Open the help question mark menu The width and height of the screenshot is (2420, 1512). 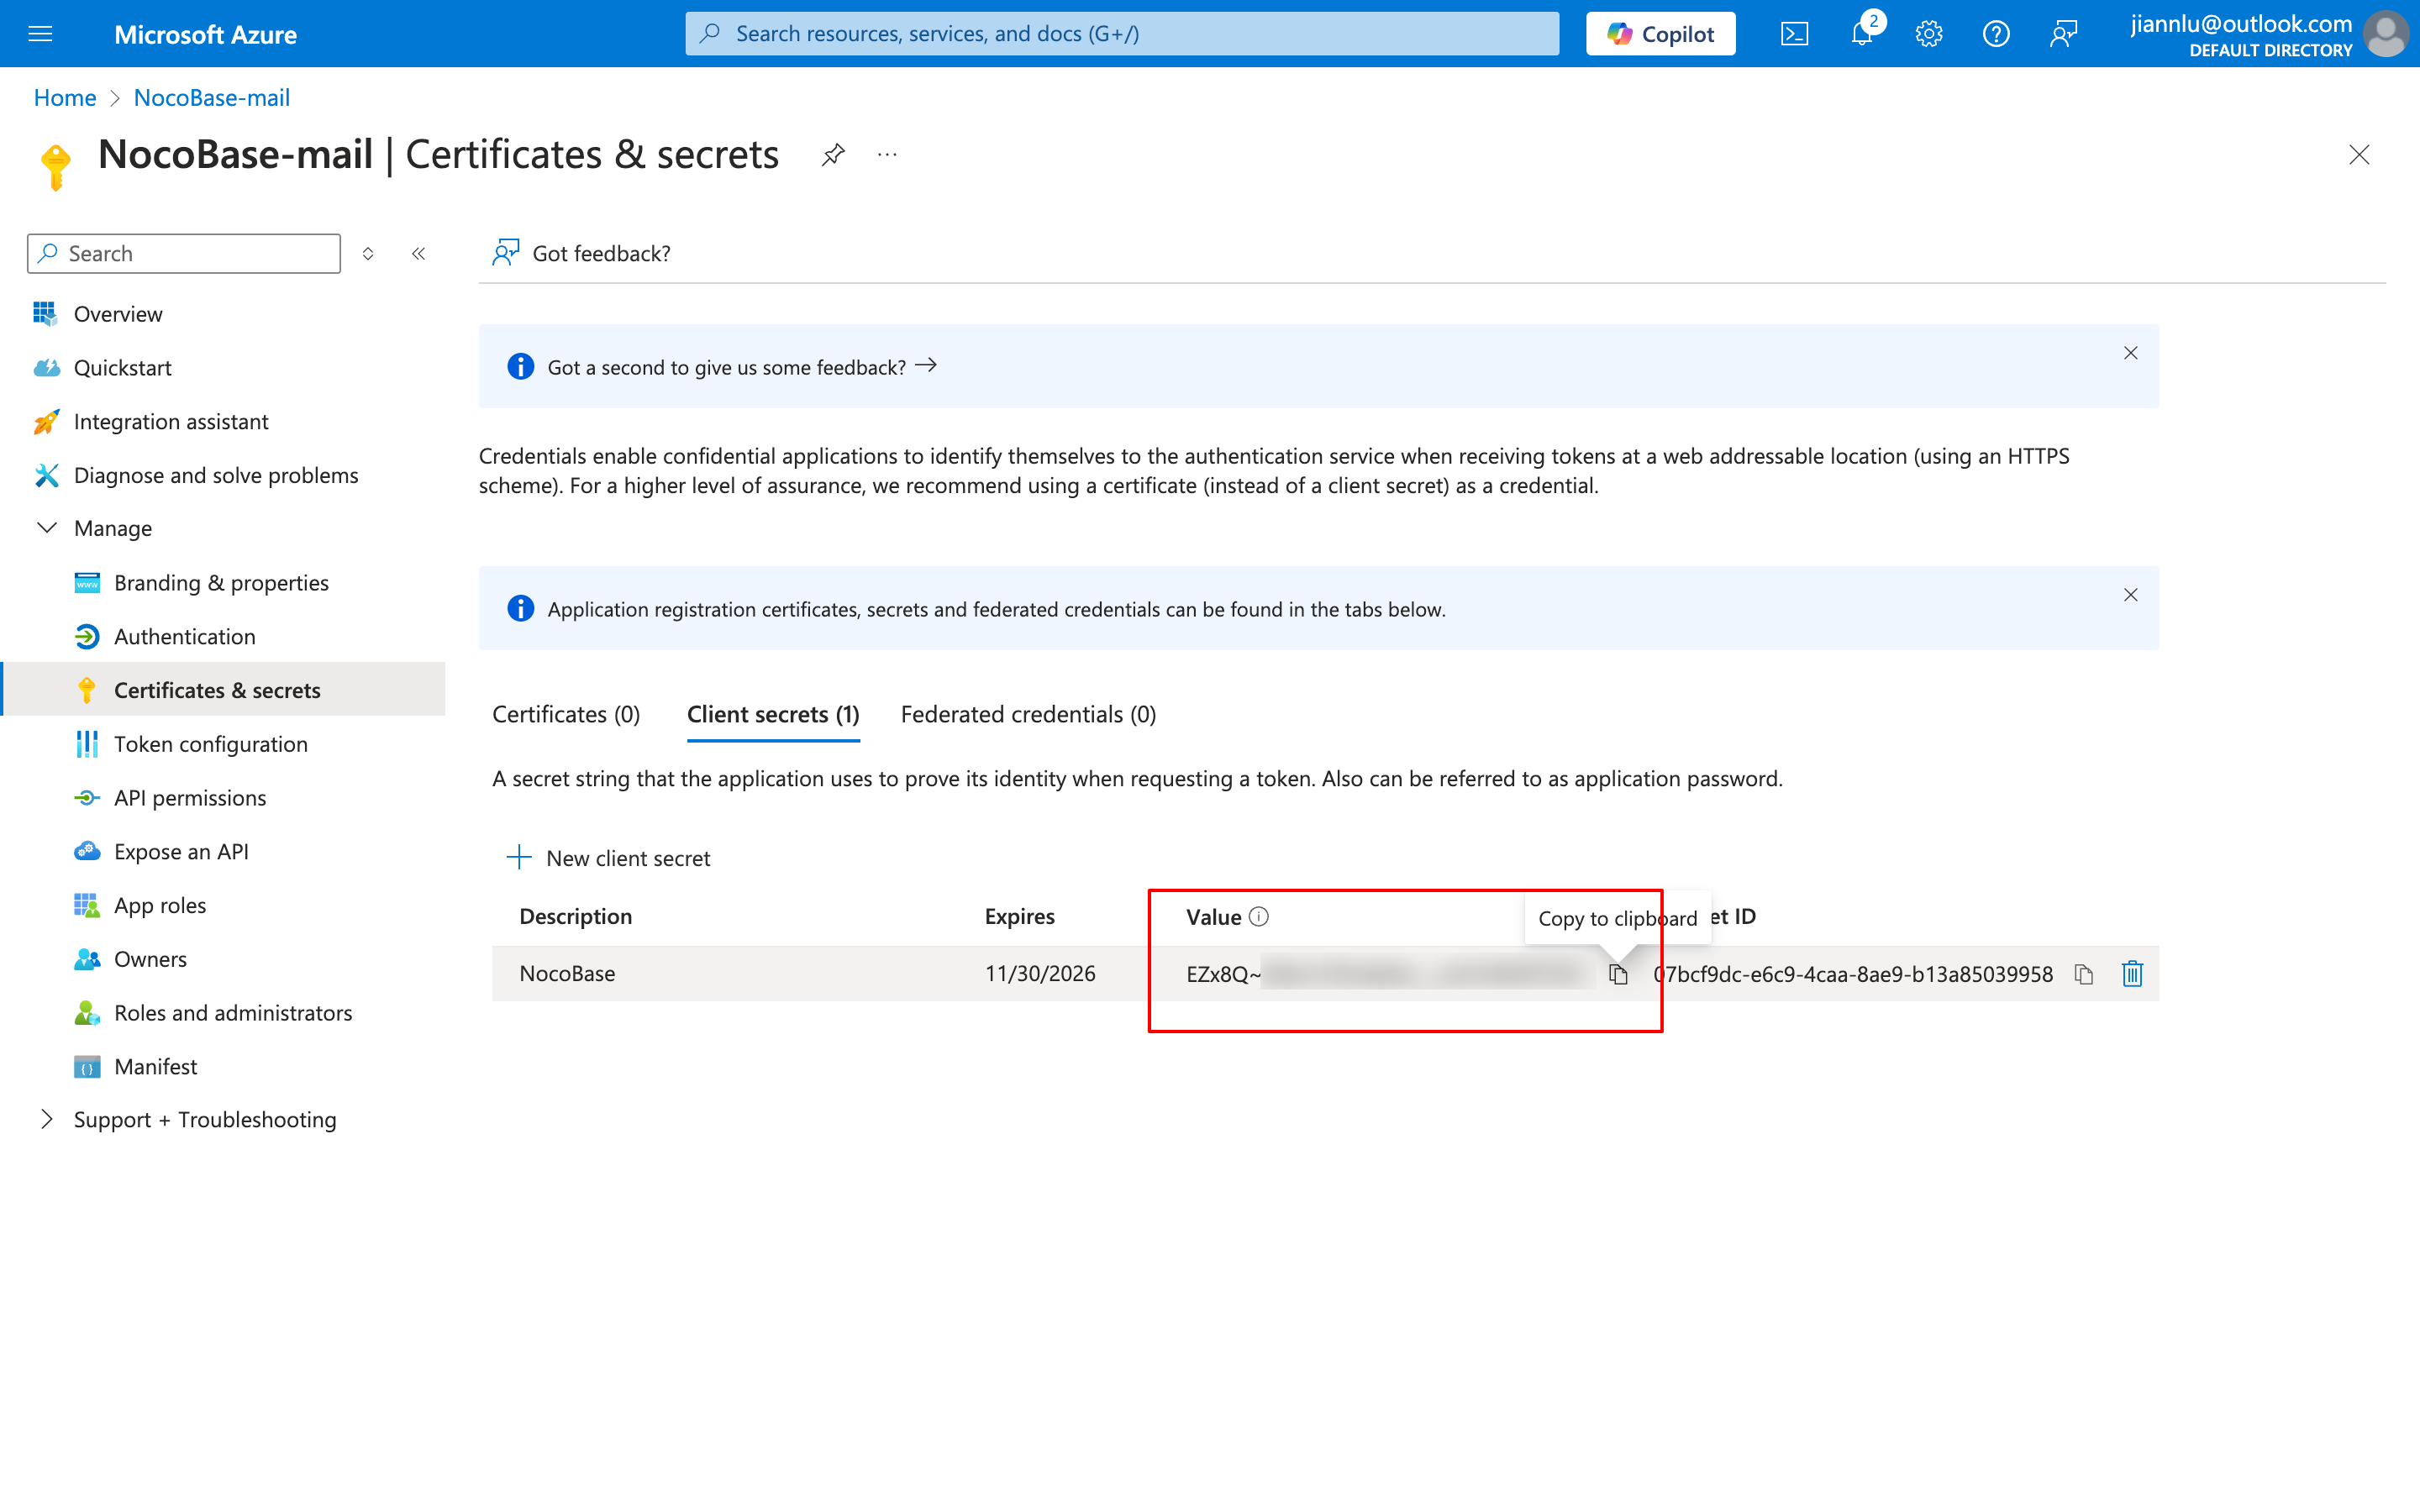tap(1995, 34)
